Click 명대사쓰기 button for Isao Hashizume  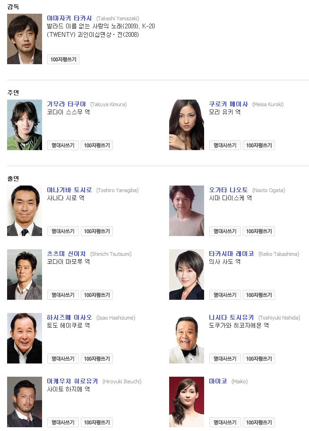(x=63, y=359)
